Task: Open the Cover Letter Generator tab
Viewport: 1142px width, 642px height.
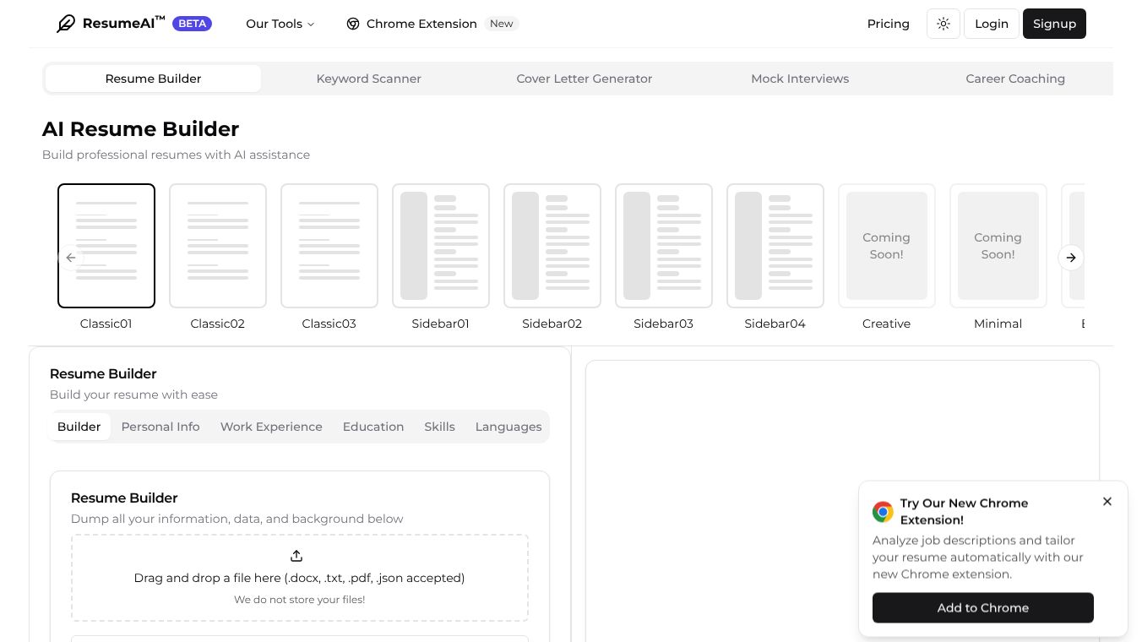Action: [x=585, y=79]
